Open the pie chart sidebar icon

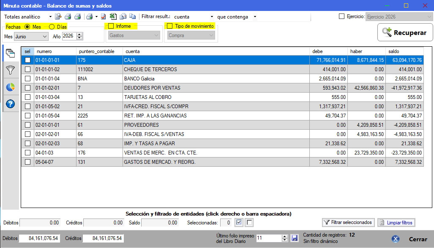11,87
